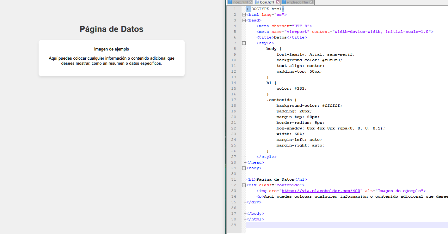The height and width of the screenshot is (234, 448).
Task: Open the via.placeholder.com link in code
Action: pyautogui.click(x=321, y=191)
